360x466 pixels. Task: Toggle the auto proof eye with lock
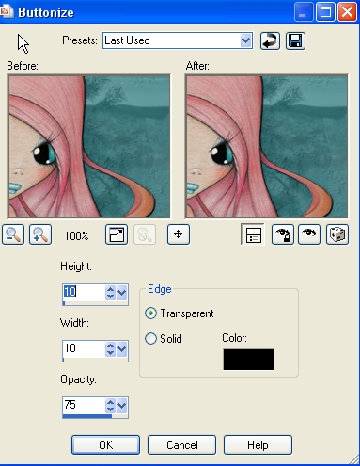pos(282,234)
